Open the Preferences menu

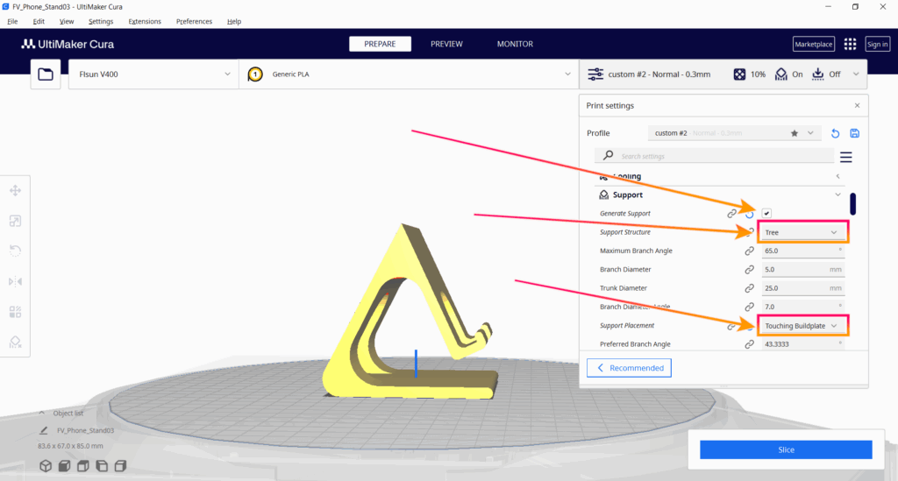coord(194,22)
